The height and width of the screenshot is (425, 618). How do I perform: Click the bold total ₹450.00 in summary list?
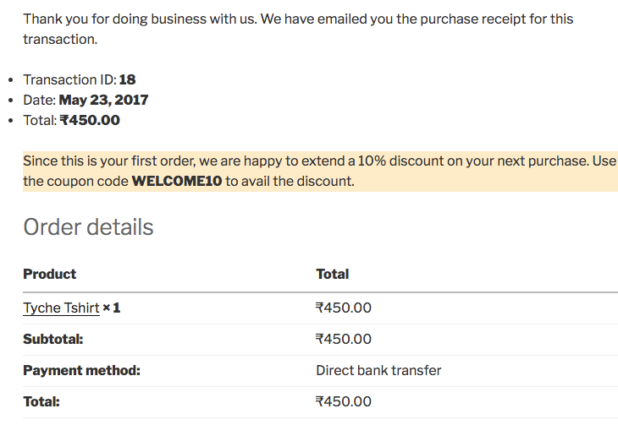pyautogui.click(x=90, y=121)
